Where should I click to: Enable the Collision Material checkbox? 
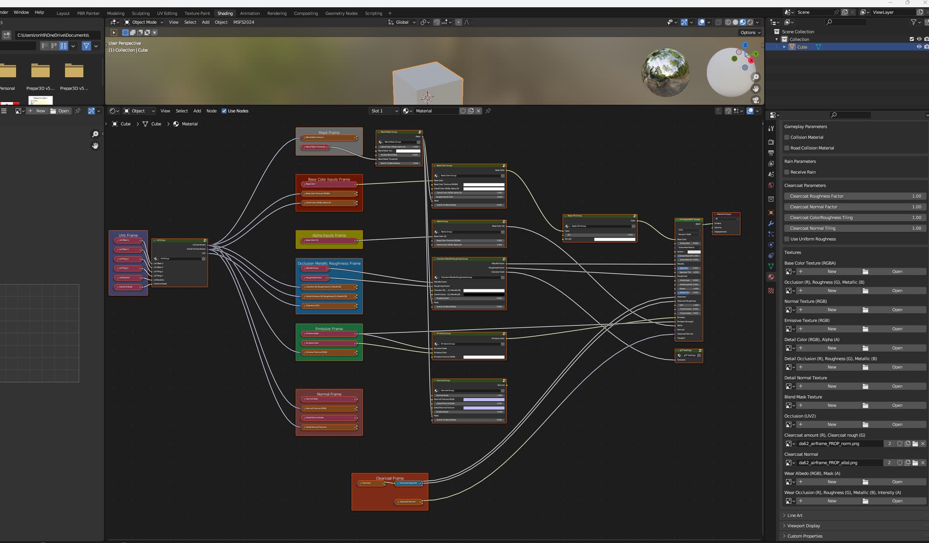point(787,137)
